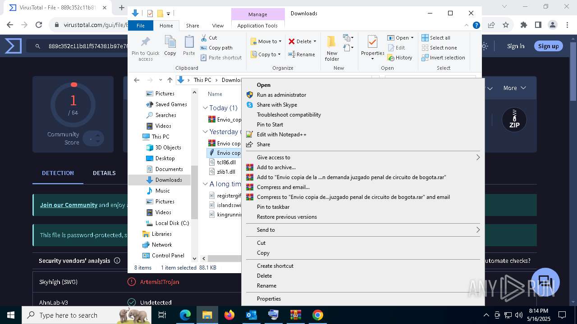The width and height of the screenshot is (577, 324).
Task: Open Outlook from taskbar
Action: click(x=251, y=315)
